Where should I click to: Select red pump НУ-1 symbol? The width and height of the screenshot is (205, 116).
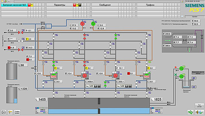coord(82,24)
